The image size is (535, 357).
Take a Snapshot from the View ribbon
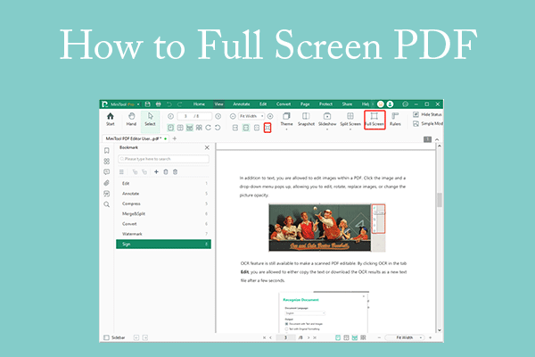306,120
